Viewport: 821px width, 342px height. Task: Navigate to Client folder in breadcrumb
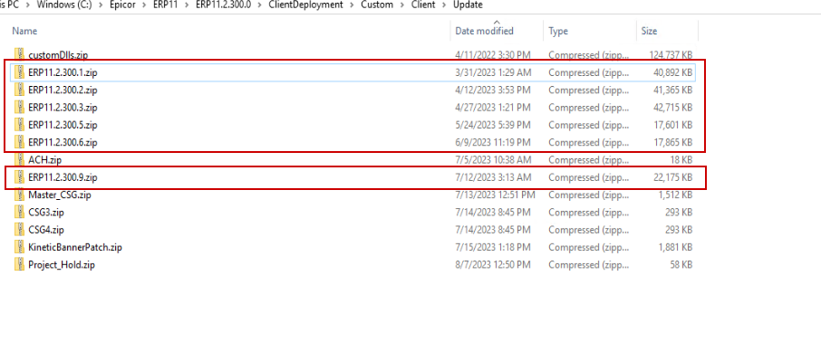pyautogui.click(x=422, y=5)
